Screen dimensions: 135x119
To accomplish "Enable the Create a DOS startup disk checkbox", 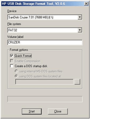I will [x=12, y=66].
